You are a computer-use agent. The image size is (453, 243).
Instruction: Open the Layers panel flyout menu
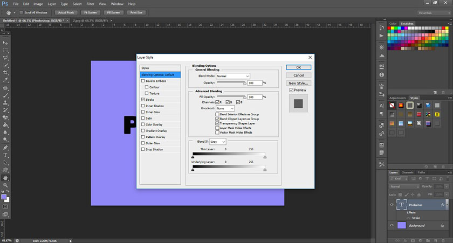pos(450,172)
